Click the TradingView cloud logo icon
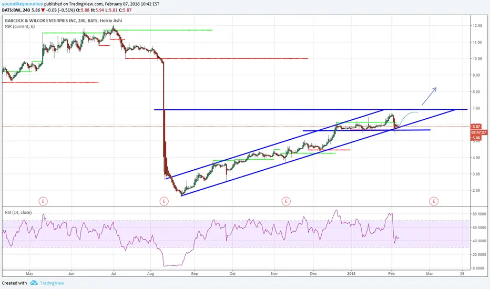490x289 pixels. pos(34,283)
